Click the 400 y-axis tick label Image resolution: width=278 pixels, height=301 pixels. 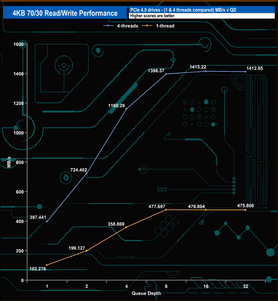pyautogui.click(x=20, y=221)
